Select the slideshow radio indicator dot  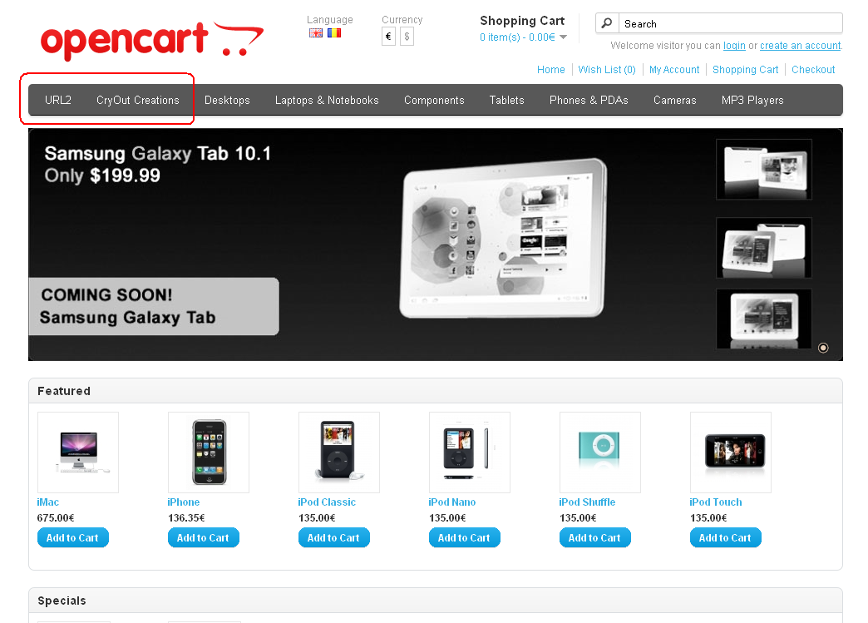[823, 348]
